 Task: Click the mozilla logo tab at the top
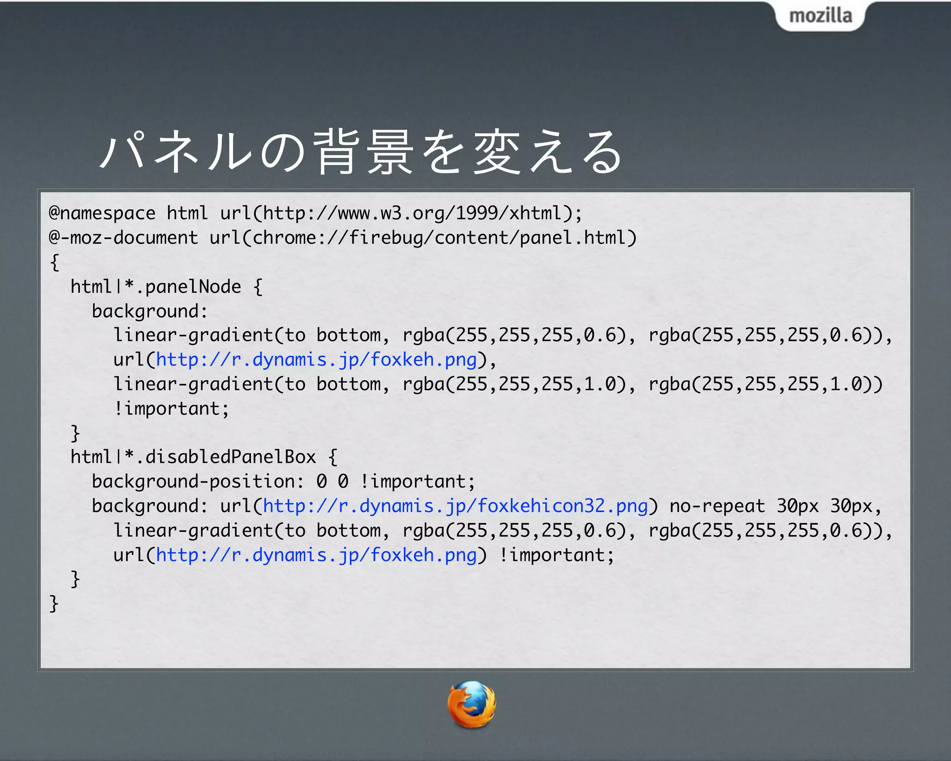click(x=821, y=16)
